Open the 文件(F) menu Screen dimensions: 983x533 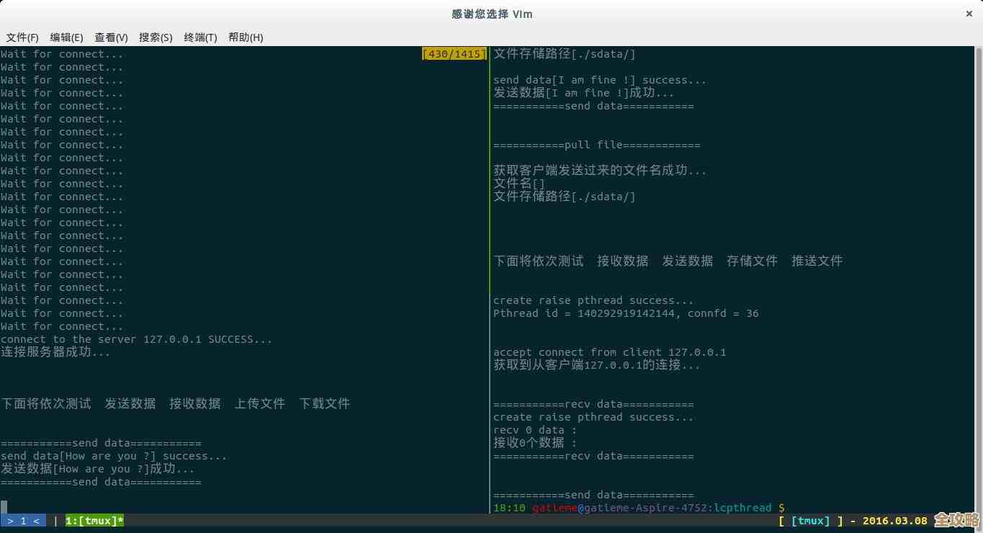(22, 37)
